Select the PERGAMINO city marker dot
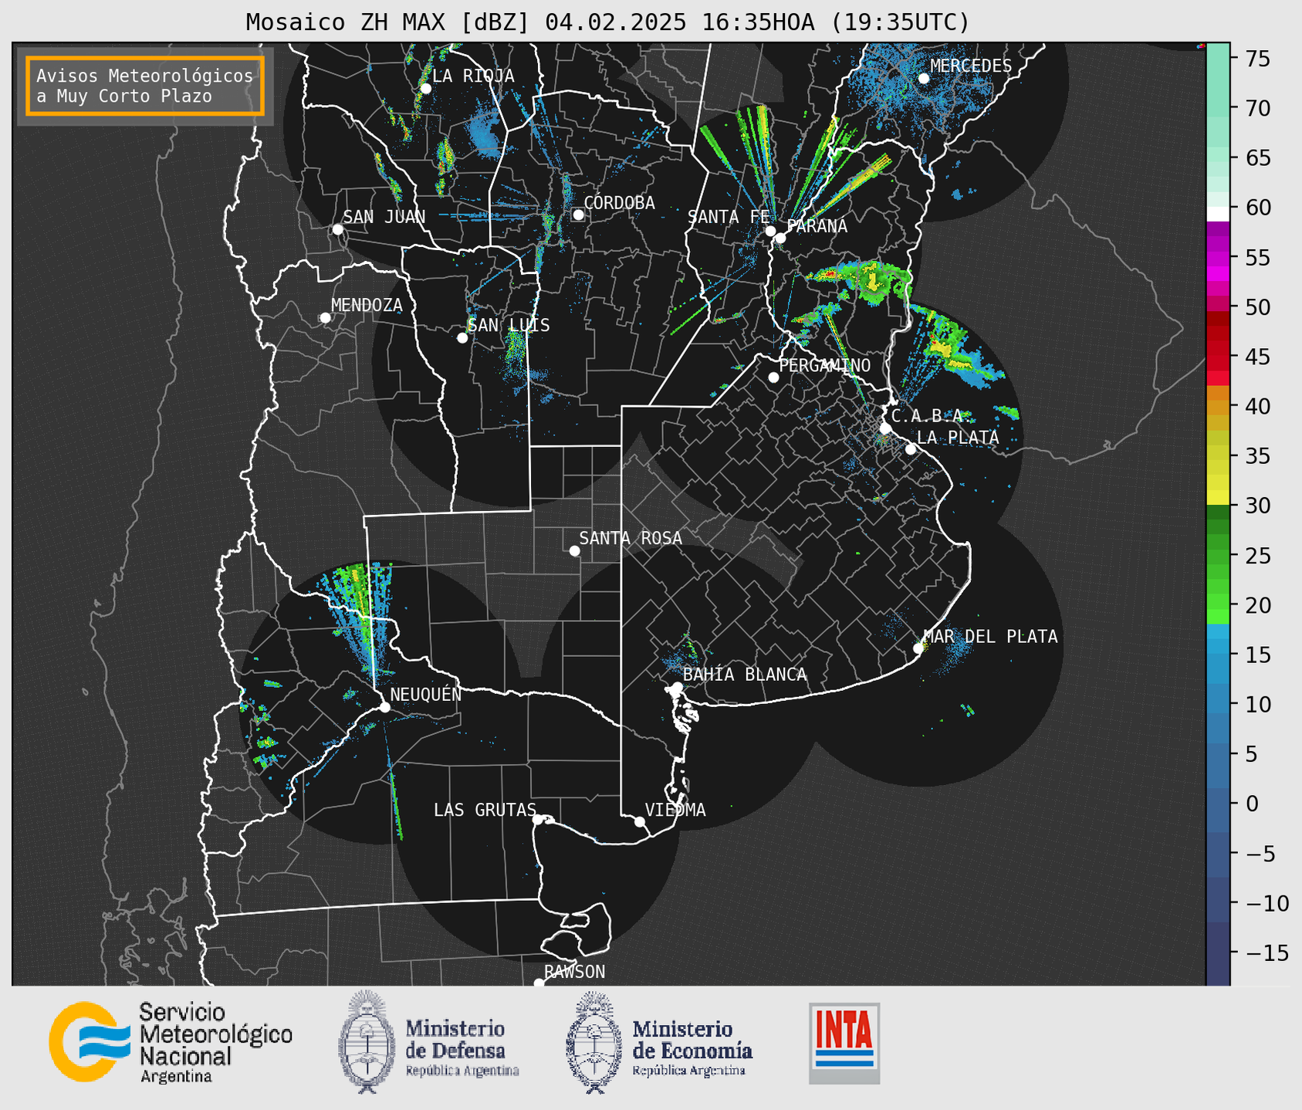 773,377
